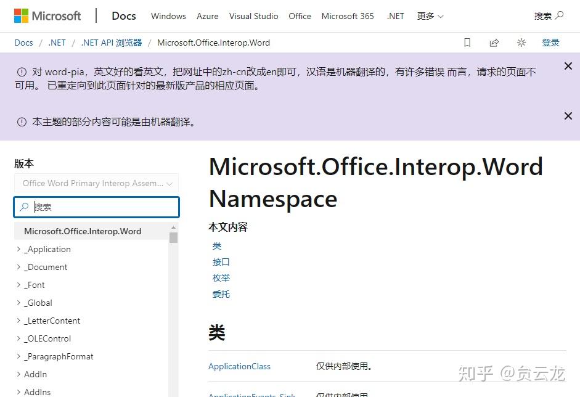Dismiss the word-pia translation notice
580x397 pixels.
pos(568,65)
